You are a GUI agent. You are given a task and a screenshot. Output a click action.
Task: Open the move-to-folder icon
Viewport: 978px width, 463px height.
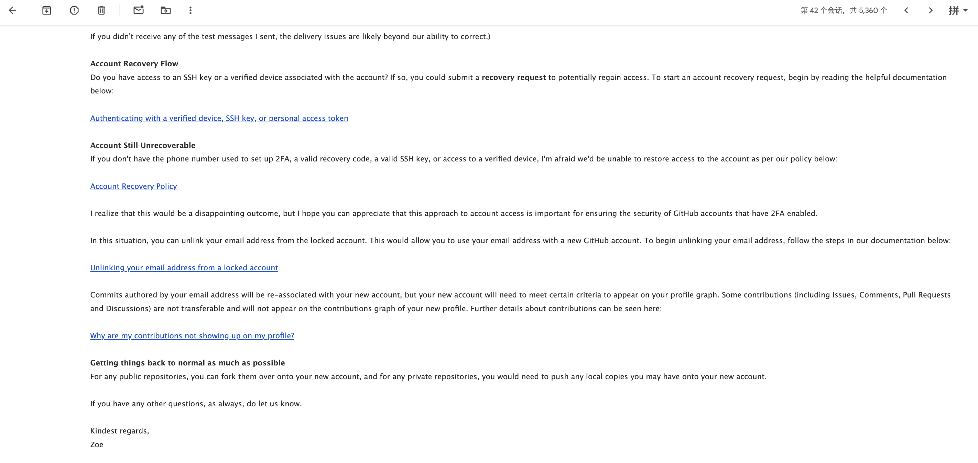coord(165,10)
